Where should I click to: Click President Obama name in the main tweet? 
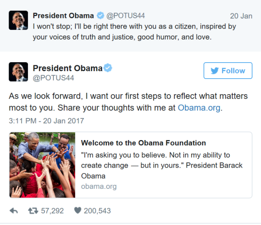coord(67,68)
